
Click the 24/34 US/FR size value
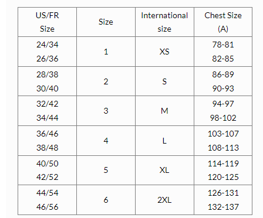pyautogui.click(x=47, y=45)
